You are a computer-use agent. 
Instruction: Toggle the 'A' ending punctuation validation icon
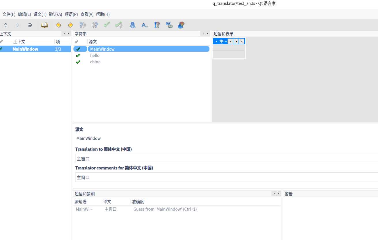(145, 25)
